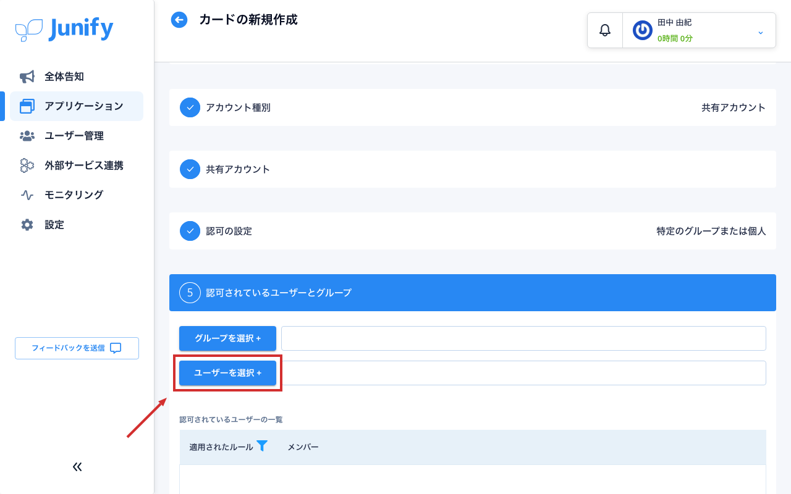Click the 認可されているユーザーとグループ header

473,293
